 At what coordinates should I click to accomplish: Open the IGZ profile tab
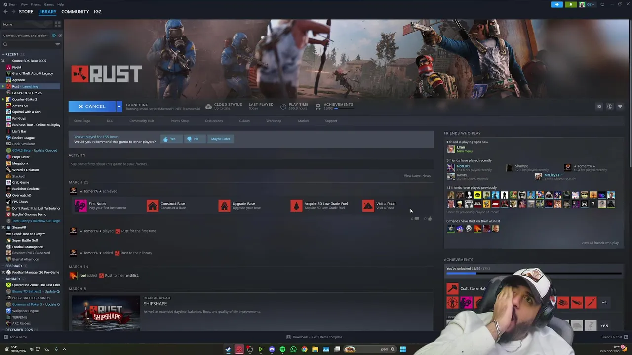[97, 12]
